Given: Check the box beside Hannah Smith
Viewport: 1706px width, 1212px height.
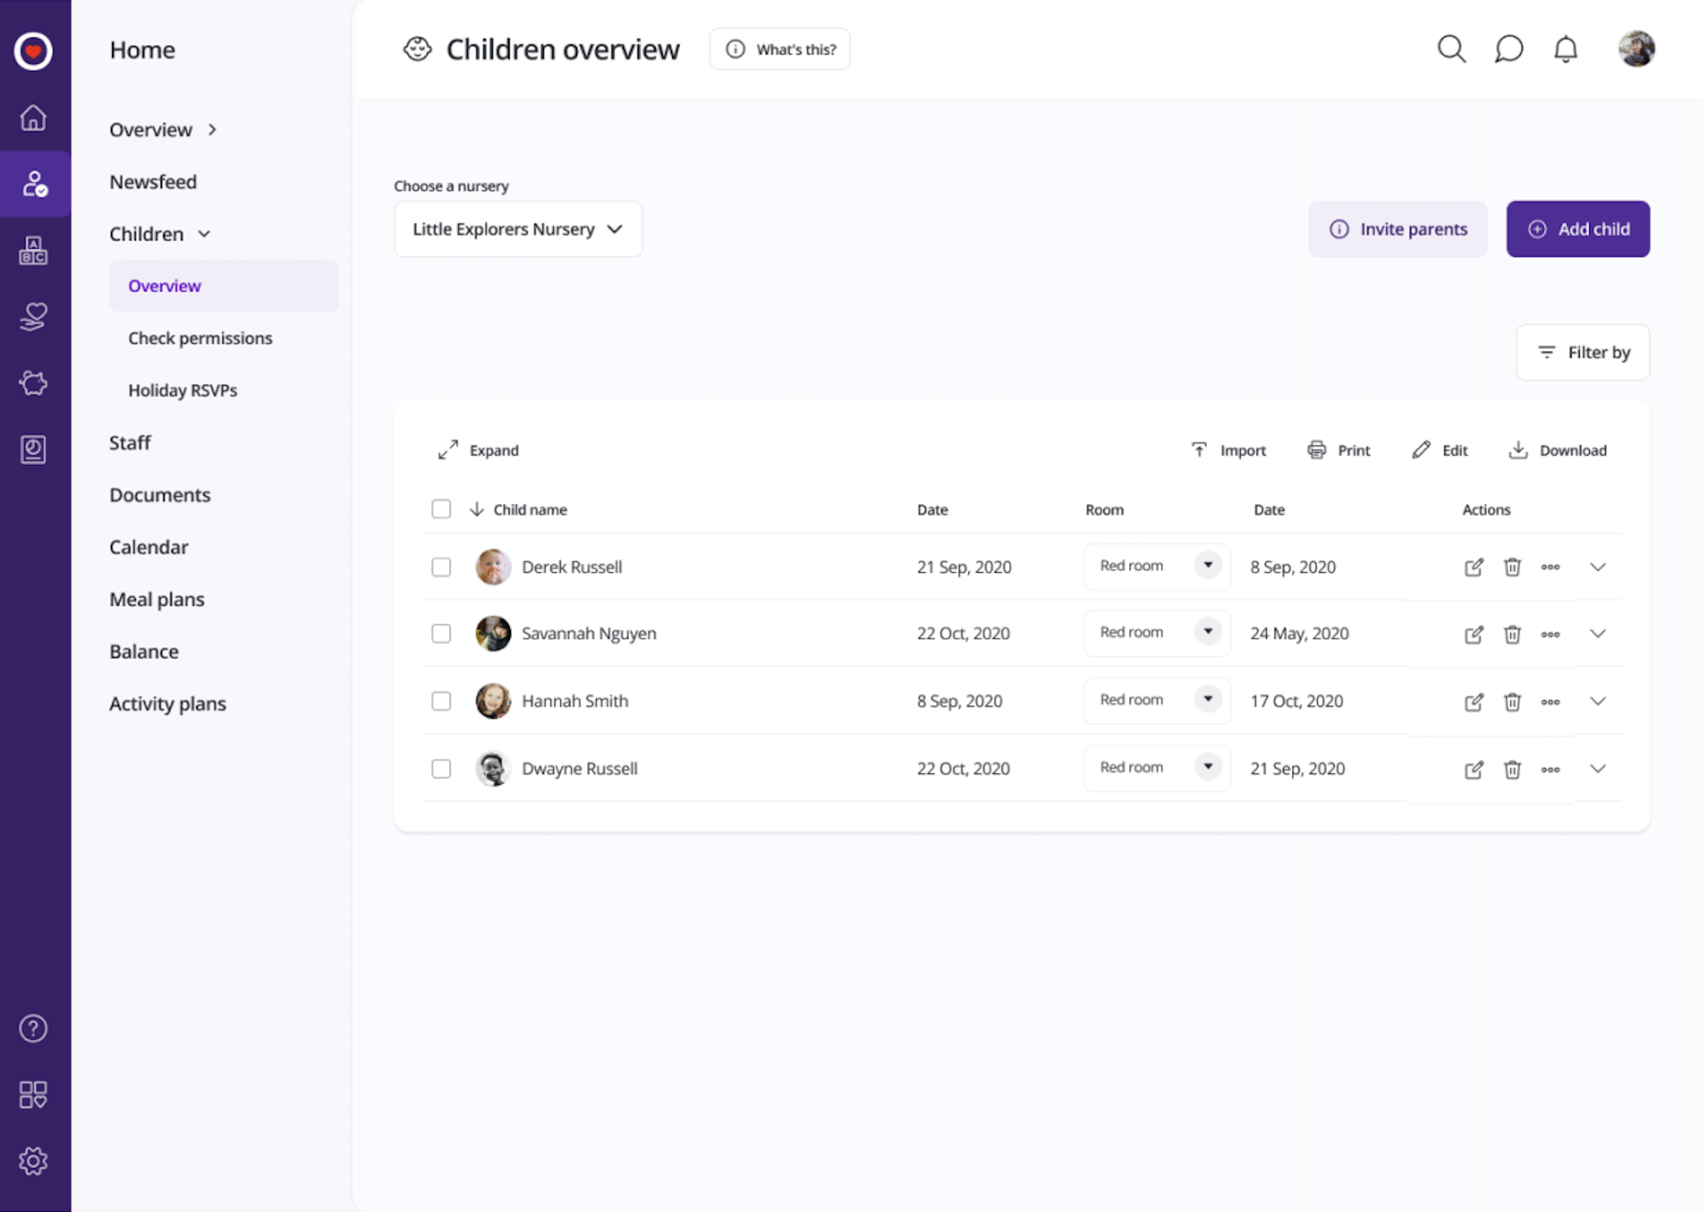Looking at the screenshot, I should [x=441, y=701].
